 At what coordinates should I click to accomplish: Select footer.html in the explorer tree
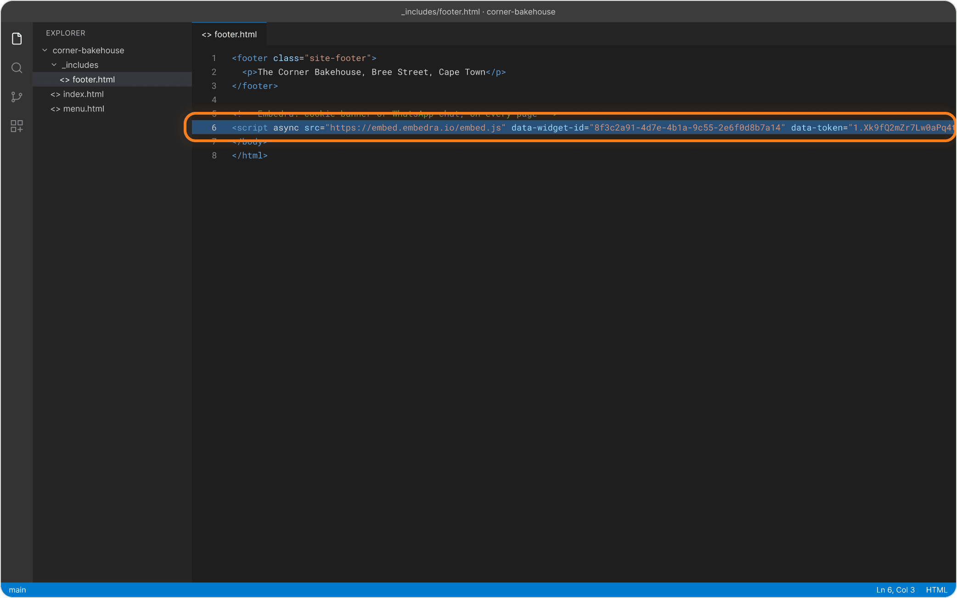click(x=113, y=79)
